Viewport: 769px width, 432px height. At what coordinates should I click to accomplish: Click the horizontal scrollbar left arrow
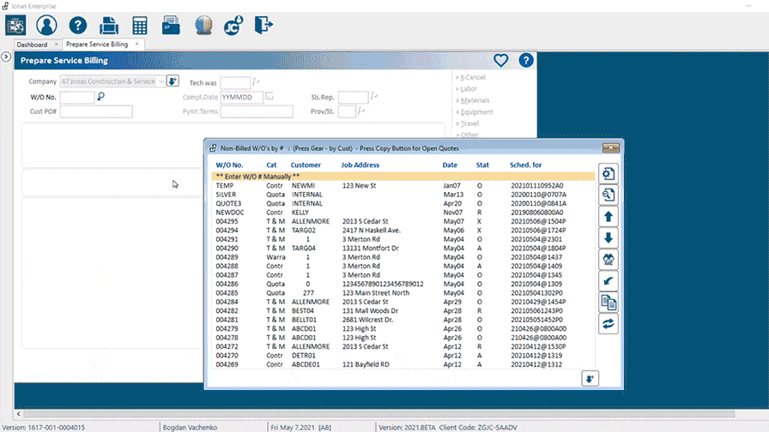(19, 414)
